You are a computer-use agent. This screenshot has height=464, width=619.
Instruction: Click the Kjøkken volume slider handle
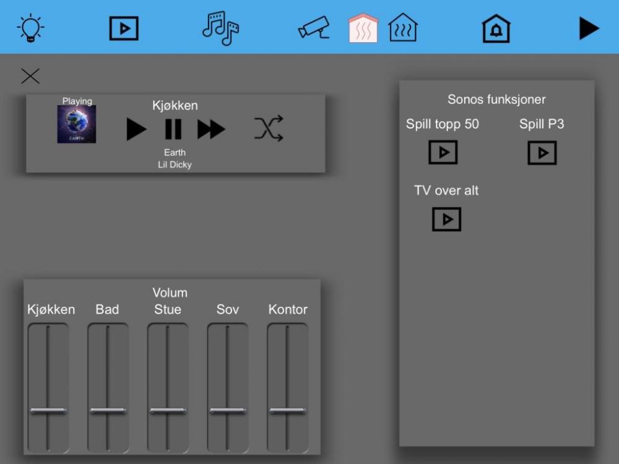click(x=48, y=411)
